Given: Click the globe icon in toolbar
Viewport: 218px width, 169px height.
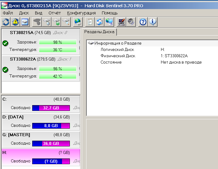Looking at the screenshot, I should pos(78,22).
